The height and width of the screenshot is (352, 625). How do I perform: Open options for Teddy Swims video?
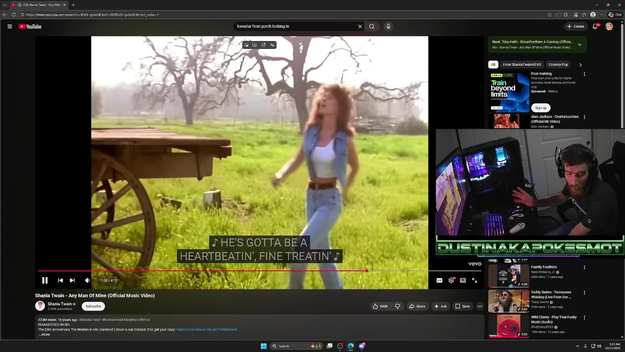[584, 293]
